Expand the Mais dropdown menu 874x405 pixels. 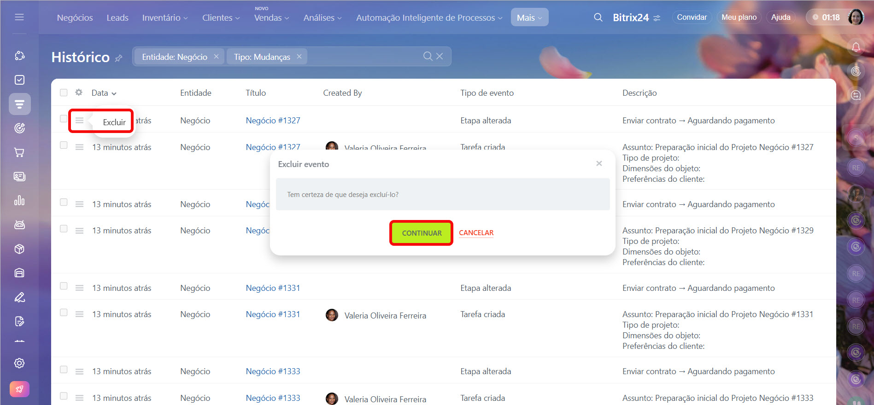point(529,18)
